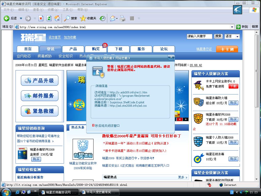The height and width of the screenshot is (196, 261).
Task: Open the 语言 language dropdown
Action: (232, 36)
